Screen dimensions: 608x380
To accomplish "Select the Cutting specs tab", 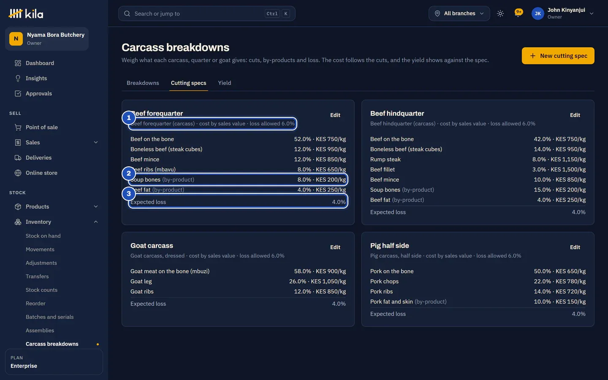I will click(x=189, y=83).
